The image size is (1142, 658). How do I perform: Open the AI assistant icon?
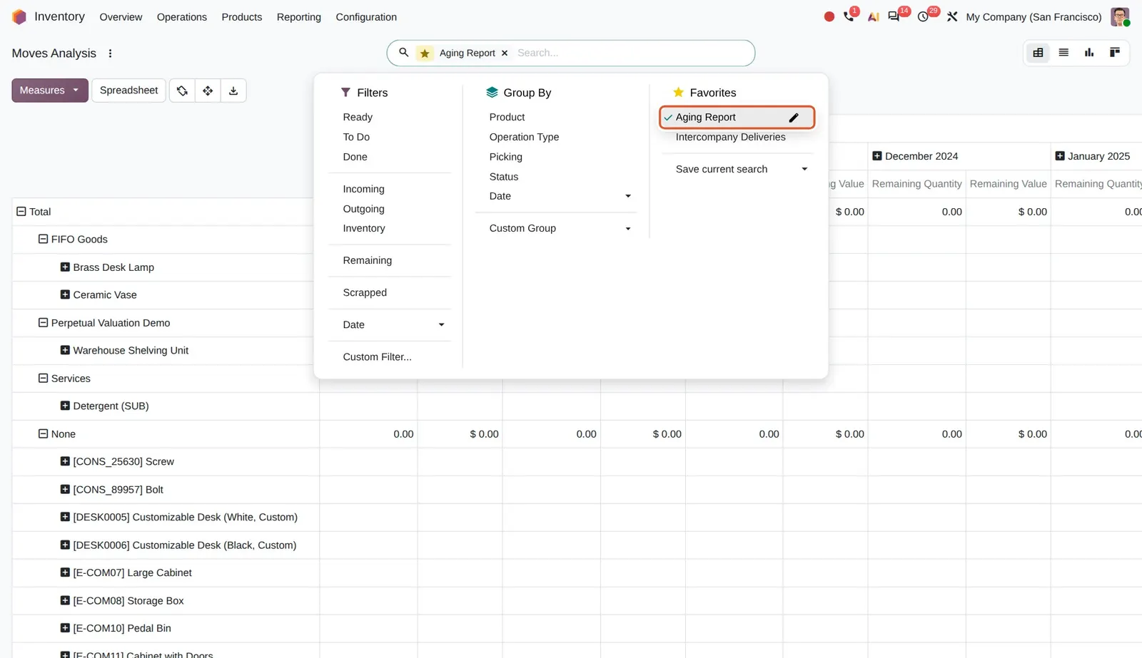pos(873,16)
